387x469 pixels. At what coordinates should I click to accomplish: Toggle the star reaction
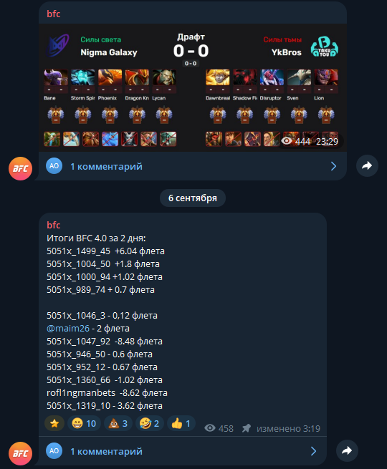click(54, 423)
